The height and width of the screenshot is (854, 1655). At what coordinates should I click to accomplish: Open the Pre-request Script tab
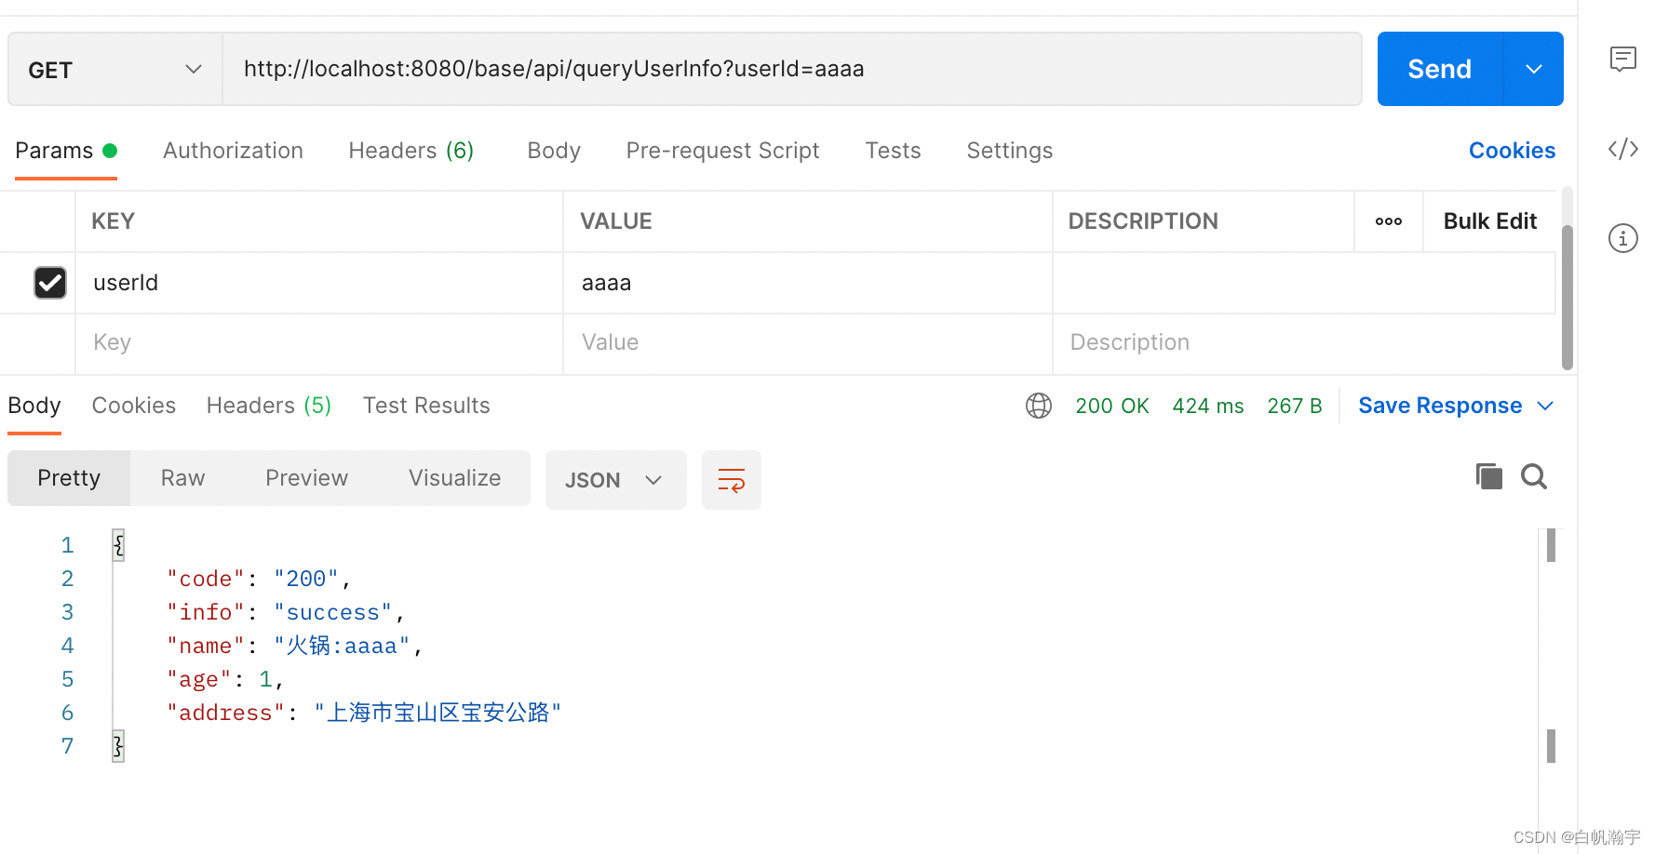722,151
